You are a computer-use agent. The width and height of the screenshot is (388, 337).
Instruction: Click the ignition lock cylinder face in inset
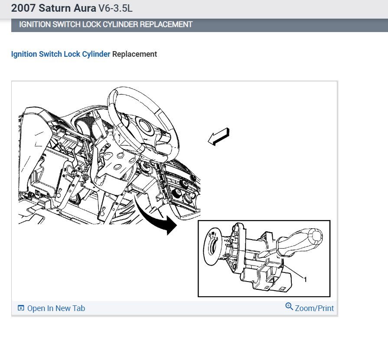212,246
